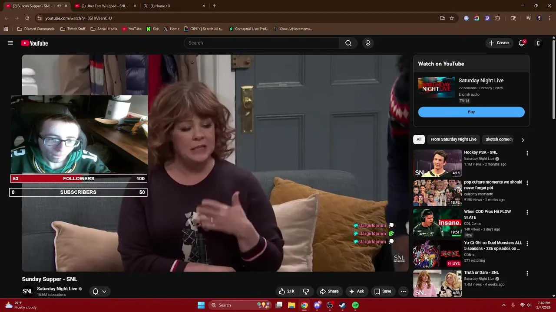Select From Saturday Night Live chip
Viewport: 556px width, 312px height.
(x=453, y=139)
